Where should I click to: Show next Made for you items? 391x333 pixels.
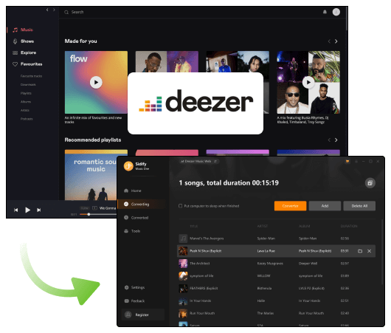(x=336, y=41)
